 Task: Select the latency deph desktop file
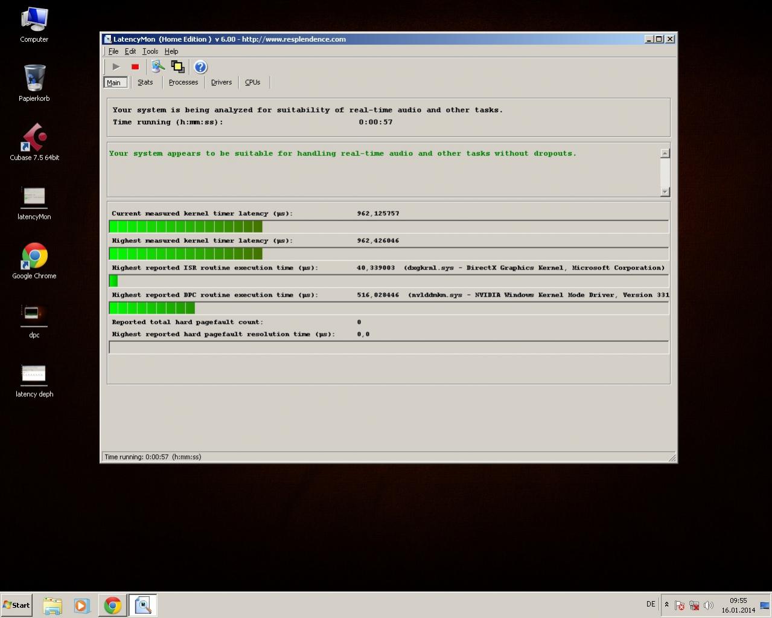tap(34, 380)
